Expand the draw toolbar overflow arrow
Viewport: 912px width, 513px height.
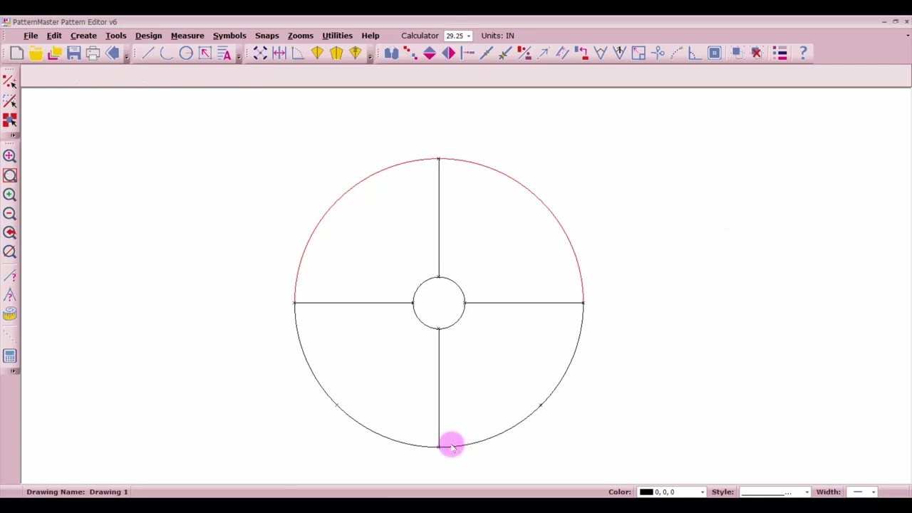[x=239, y=56]
